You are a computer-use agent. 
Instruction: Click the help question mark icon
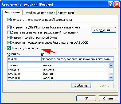pyautogui.click(x=110, y=4)
